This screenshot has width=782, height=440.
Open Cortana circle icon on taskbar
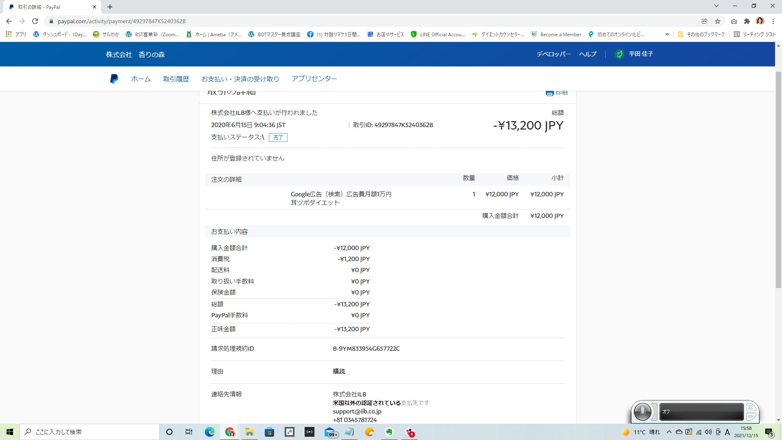(x=169, y=432)
